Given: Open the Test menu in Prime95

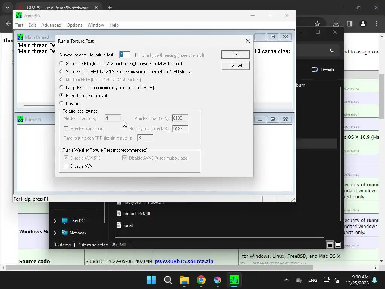Looking at the screenshot, I should [20, 25].
